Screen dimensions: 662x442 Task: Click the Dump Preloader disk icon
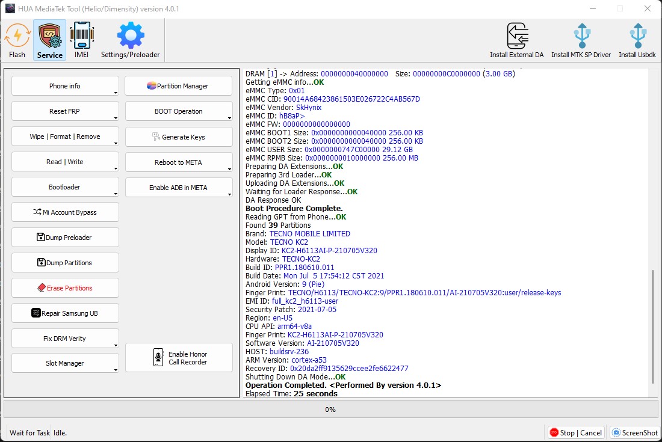[40, 237]
